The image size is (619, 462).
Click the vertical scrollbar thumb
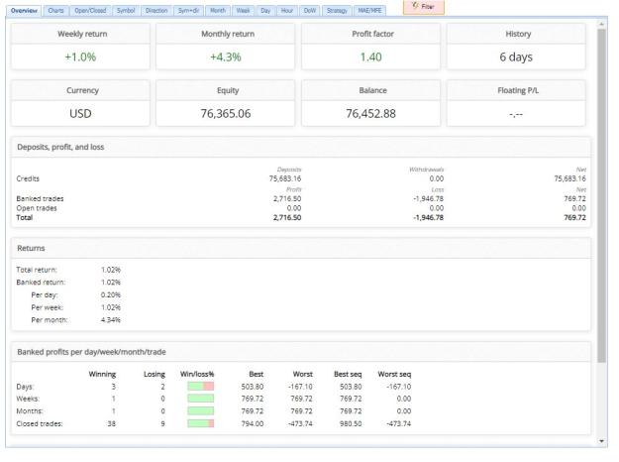coord(601,195)
